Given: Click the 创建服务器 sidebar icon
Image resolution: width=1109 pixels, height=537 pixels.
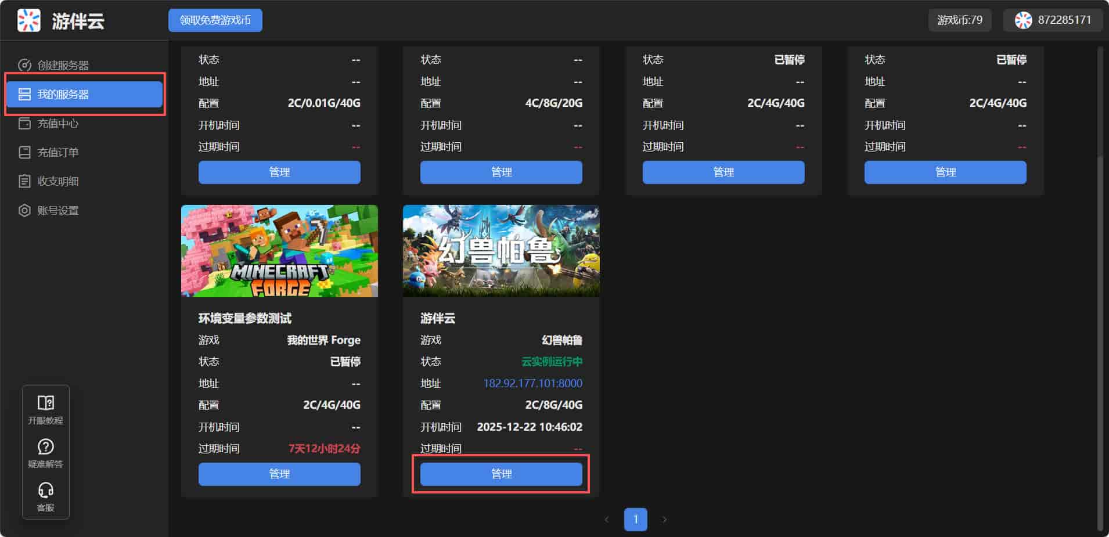Looking at the screenshot, I should 24,65.
